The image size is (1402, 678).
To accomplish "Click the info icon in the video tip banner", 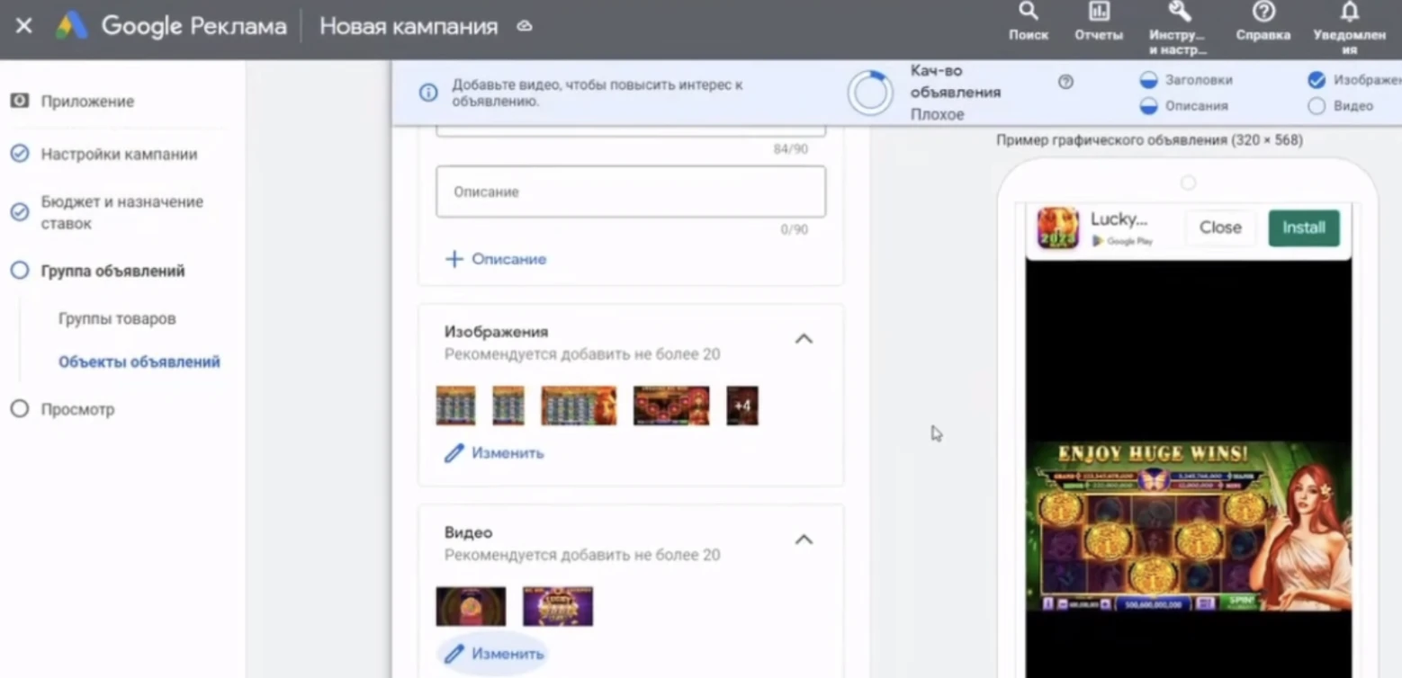I will [x=429, y=93].
